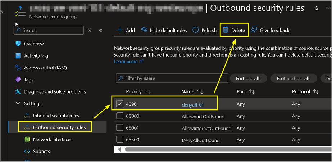The width and height of the screenshot is (332, 162).
Task: Click Give feedback text
Action: coord(274,30)
